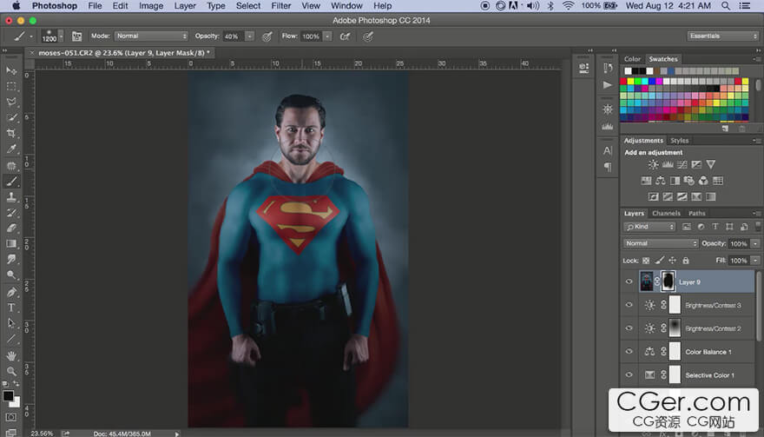Add a Curves adjustment
The image size is (764, 437).
pyautogui.click(x=682, y=164)
